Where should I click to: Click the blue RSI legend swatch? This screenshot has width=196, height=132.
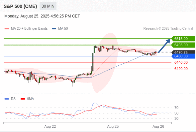(7, 99)
